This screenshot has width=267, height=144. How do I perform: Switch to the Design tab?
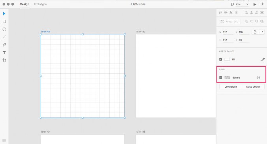click(24, 4)
